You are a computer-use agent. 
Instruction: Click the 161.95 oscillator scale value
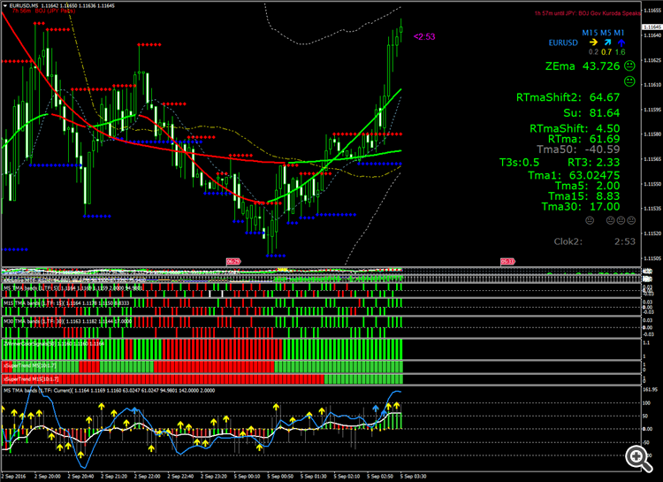tap(650, 390)
